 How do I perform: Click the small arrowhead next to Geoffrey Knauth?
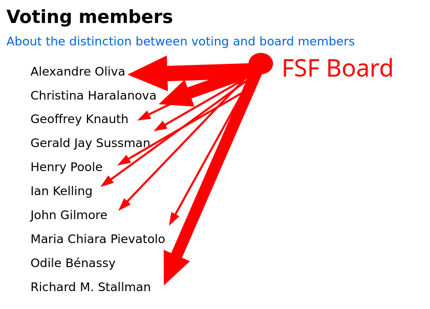point(144,116)
